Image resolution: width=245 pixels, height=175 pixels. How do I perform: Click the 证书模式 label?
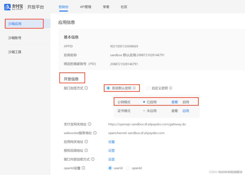[x=124, y=111]
